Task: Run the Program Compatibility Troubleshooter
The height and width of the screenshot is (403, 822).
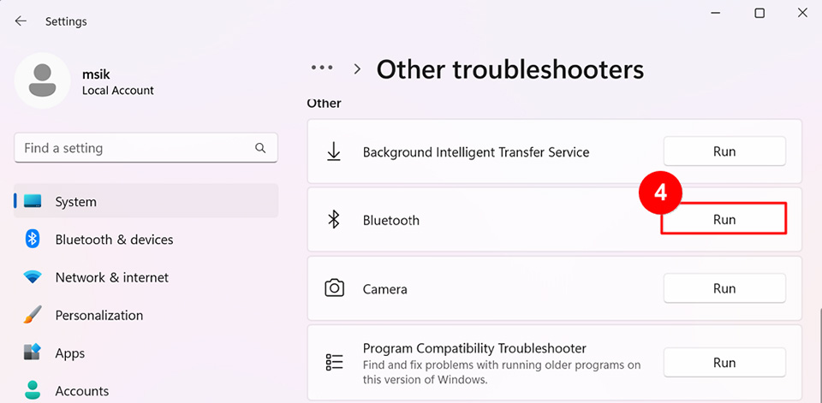Action: 724,363
